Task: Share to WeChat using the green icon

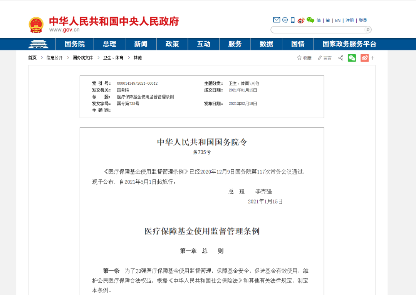Action: click(x=351, y=58)
